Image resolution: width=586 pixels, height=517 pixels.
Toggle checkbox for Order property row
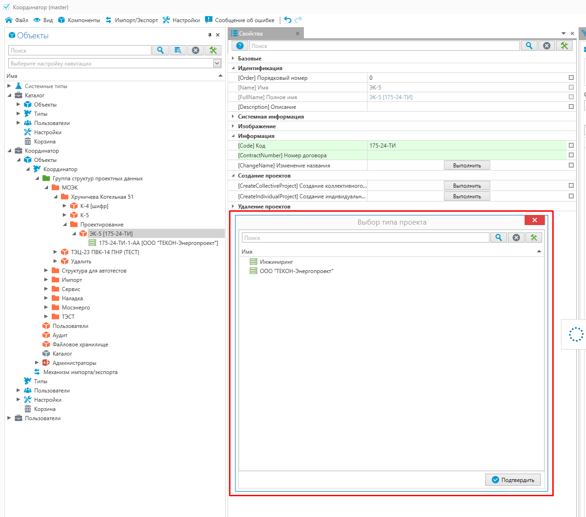(571, 78)
